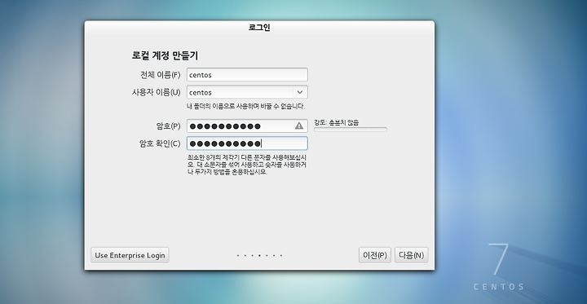587x304 pixels.
Task: Click the 암호(P) label
Action: tap(168, 126)
